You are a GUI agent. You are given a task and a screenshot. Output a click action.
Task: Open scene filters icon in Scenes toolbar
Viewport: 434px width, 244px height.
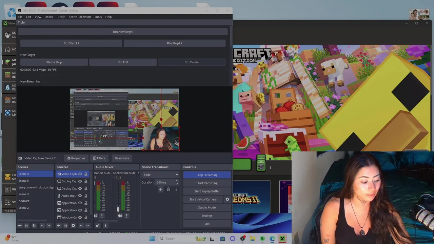tap(34, 225)
